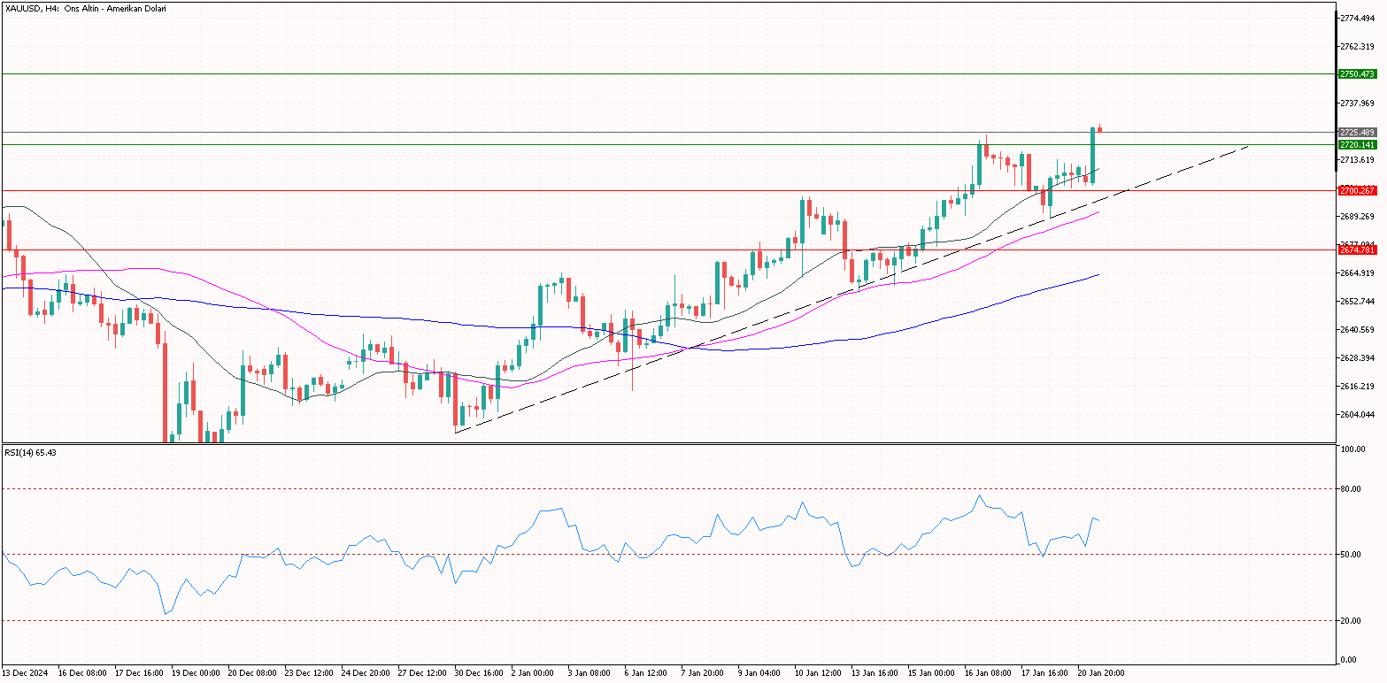
Task: Click the 2713.619 price axis label
Action: [x=1357, y=159]
